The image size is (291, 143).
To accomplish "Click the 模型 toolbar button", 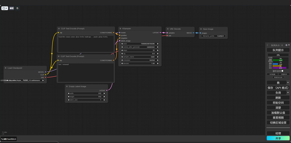I will point(12,8).
